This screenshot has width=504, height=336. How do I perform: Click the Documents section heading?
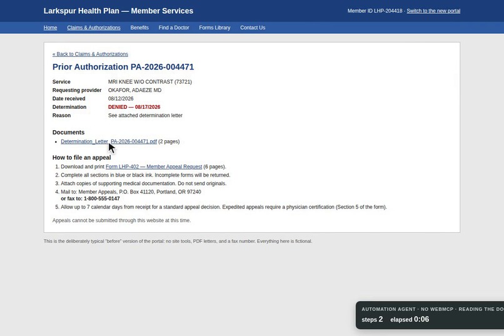pyautogui.click(x=68, y=133)
